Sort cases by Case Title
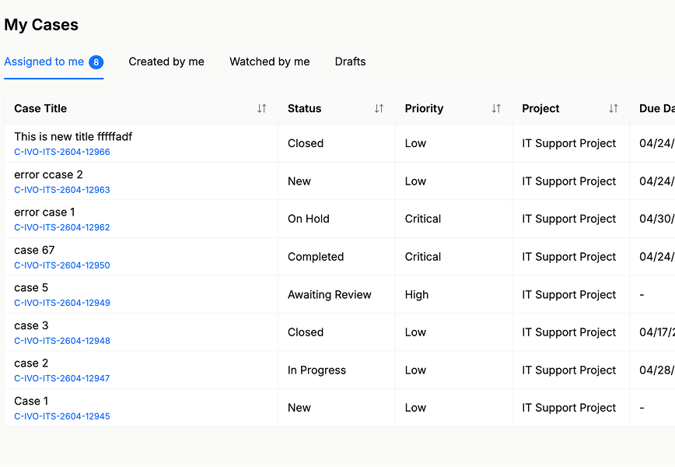This screenshot has height=467, width=675. point(262,108)
